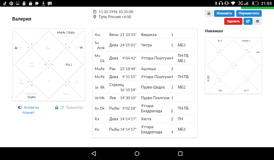Image resolution: width=274 pixels, height=160 pixels.
Task: Click the Mo Gk planet label
Action: click(100, 58)
